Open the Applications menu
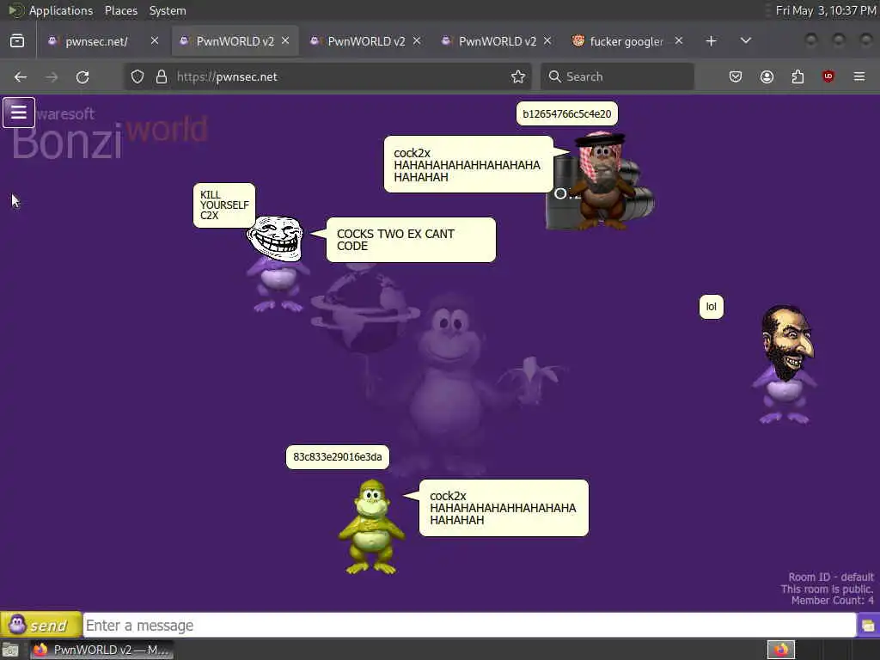The width and height of the screenshot is (880, 660). click(x=61, y=10)
